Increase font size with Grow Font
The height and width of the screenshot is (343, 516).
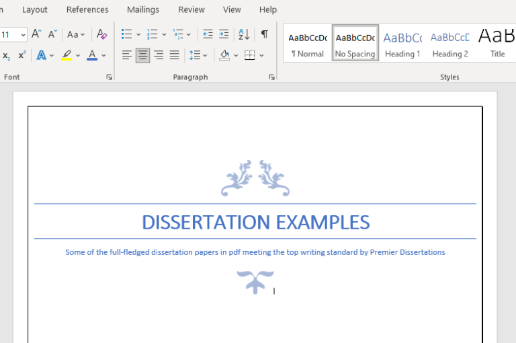coord(37,34)
